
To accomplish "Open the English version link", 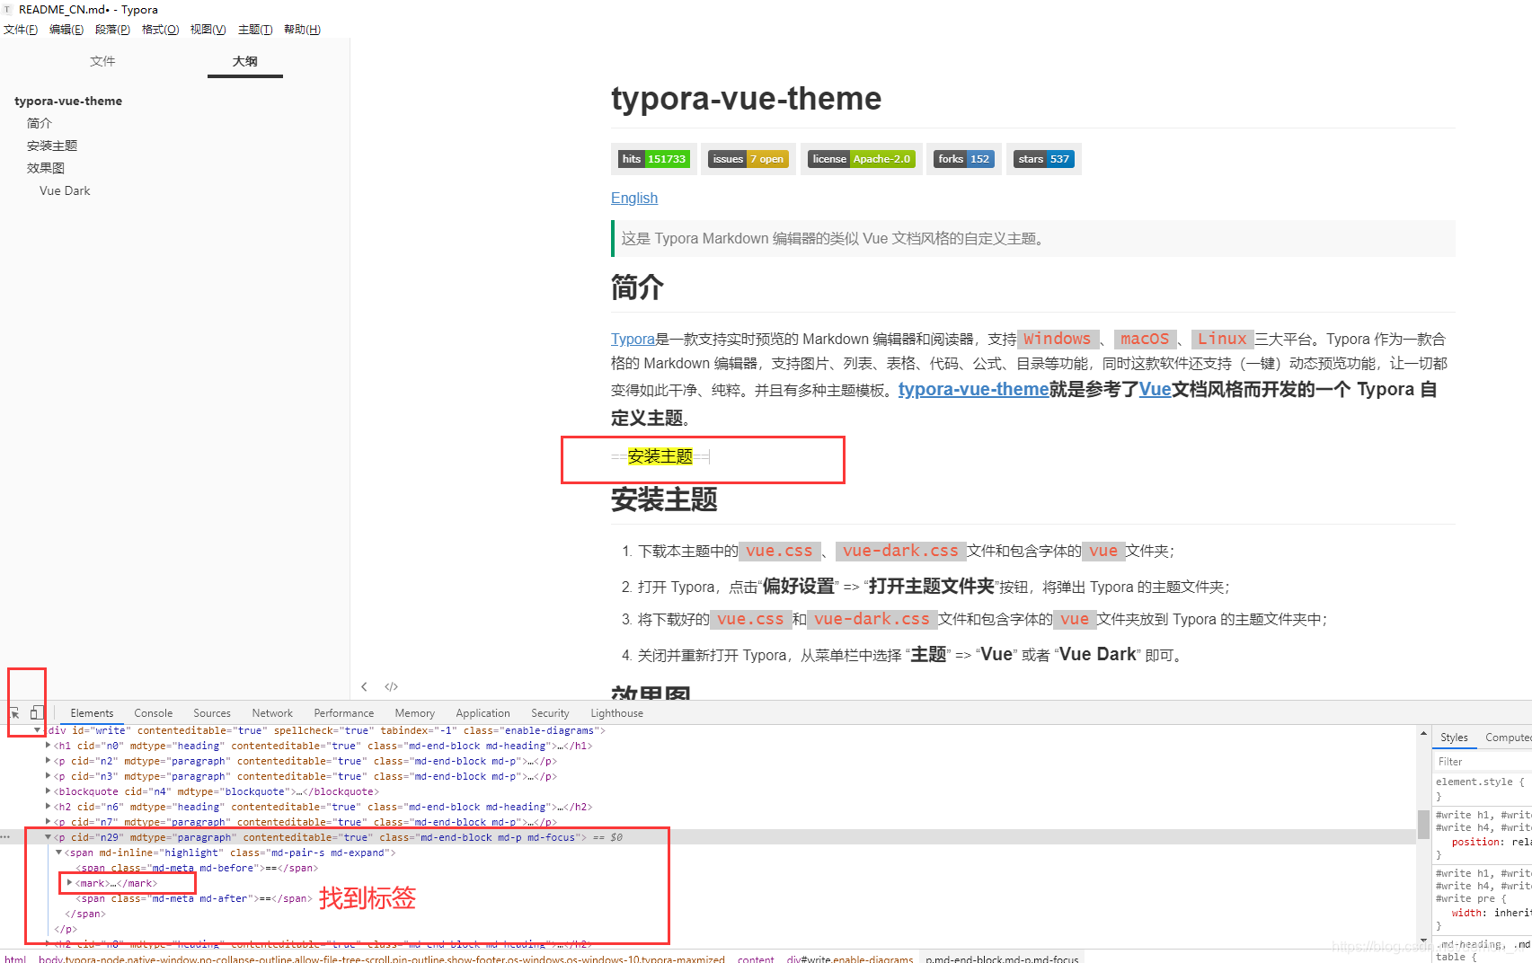I will (x=633, y=198).
